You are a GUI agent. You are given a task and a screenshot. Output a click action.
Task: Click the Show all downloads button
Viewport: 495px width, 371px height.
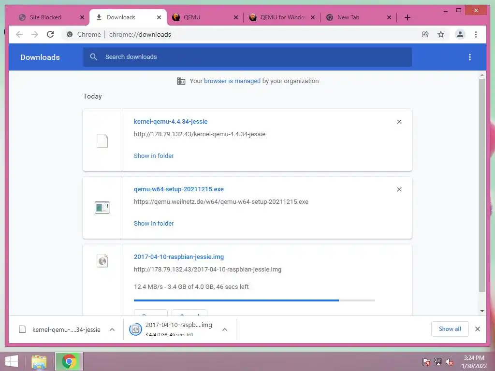[450, 328]
